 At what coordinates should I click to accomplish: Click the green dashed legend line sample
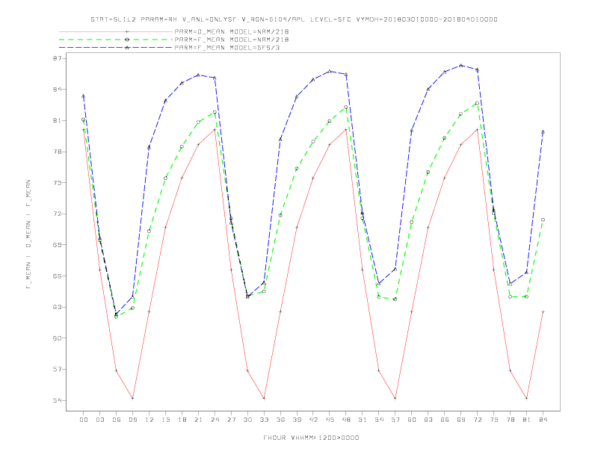tap(116, 40)
